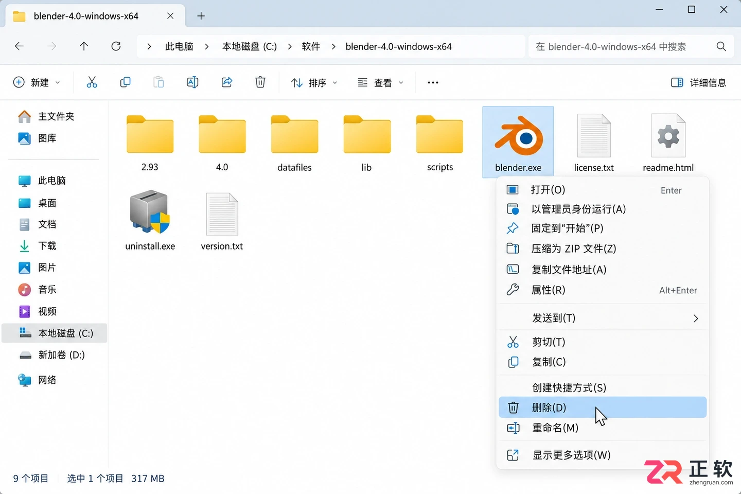This screenshot has height=494, width=741.
Task: Choose 剪切(T) in the context menu
Action: pos(603,342)
